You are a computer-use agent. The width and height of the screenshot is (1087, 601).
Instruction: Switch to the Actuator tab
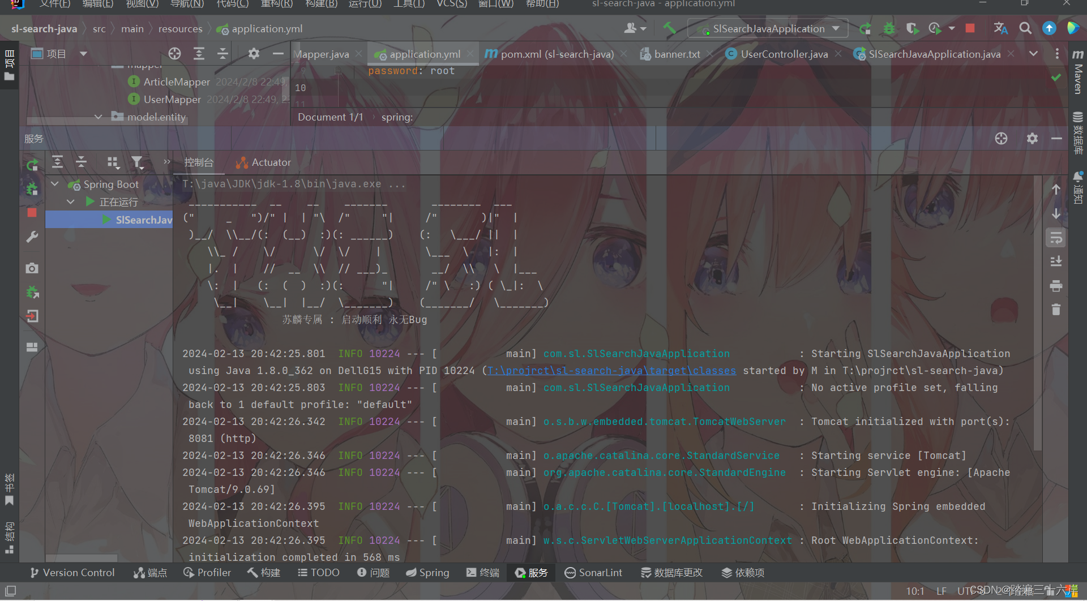pos(263,162)
